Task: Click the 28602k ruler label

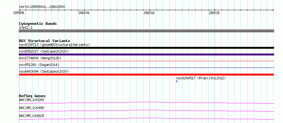Action: pyautogui.click(x=214, y=13)
